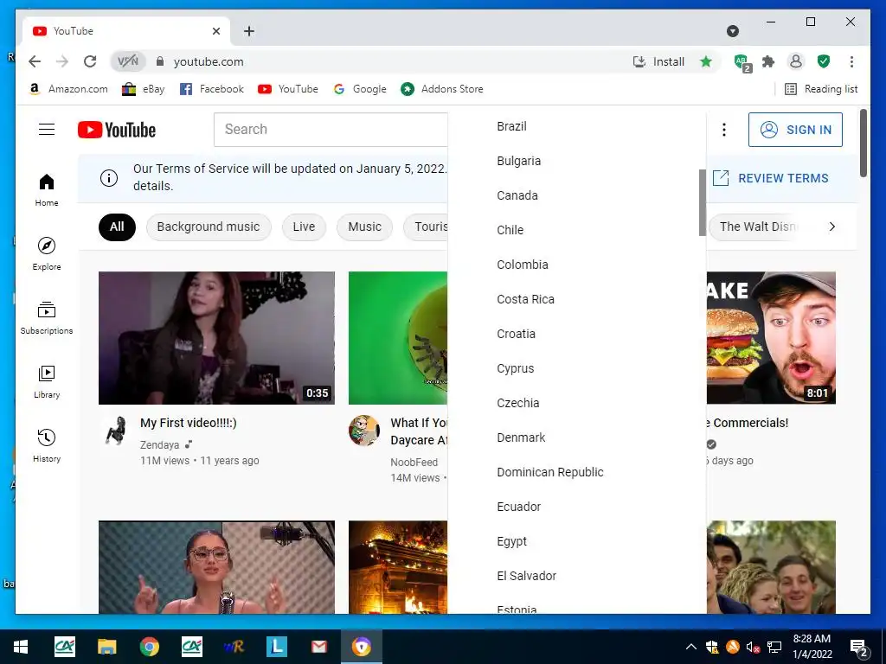Open a new browser tab
886x664 pixels.
tap(249, 31)
